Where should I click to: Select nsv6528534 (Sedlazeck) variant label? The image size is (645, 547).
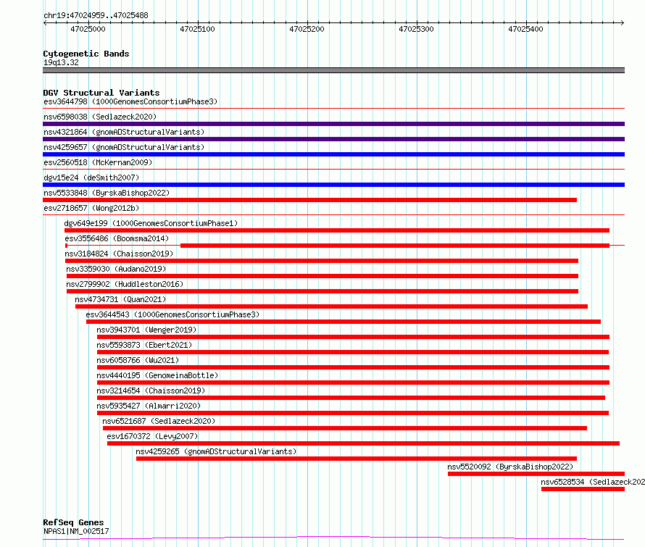593,482
